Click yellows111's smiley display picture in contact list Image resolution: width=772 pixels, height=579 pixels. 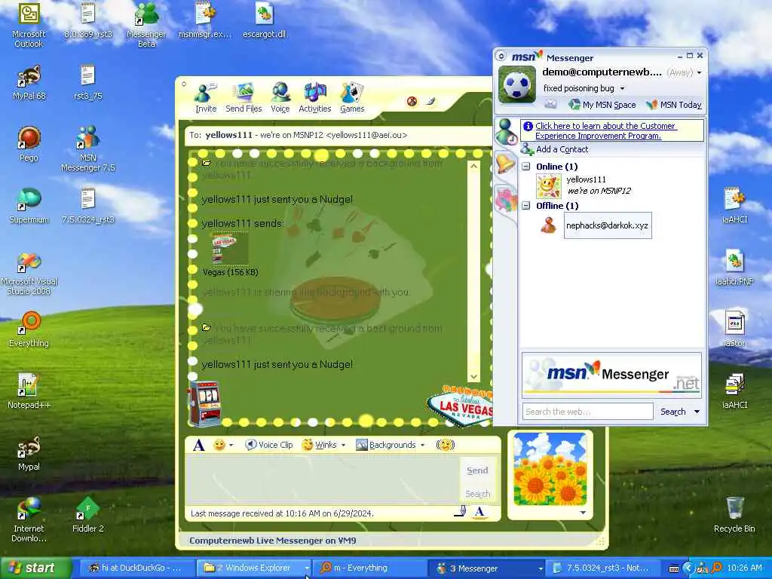point(549,185)
